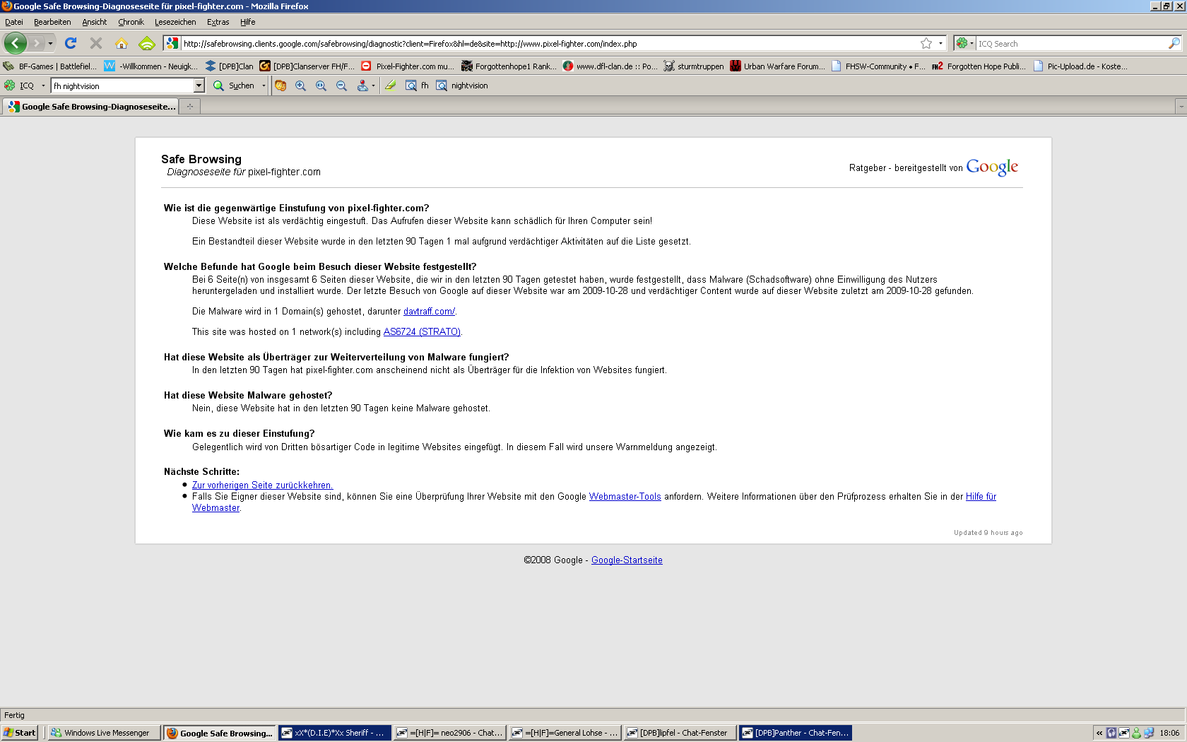
Task: Select the Google Safe Browsing-Diagnoseseite tab
Action: pos(91,106)
